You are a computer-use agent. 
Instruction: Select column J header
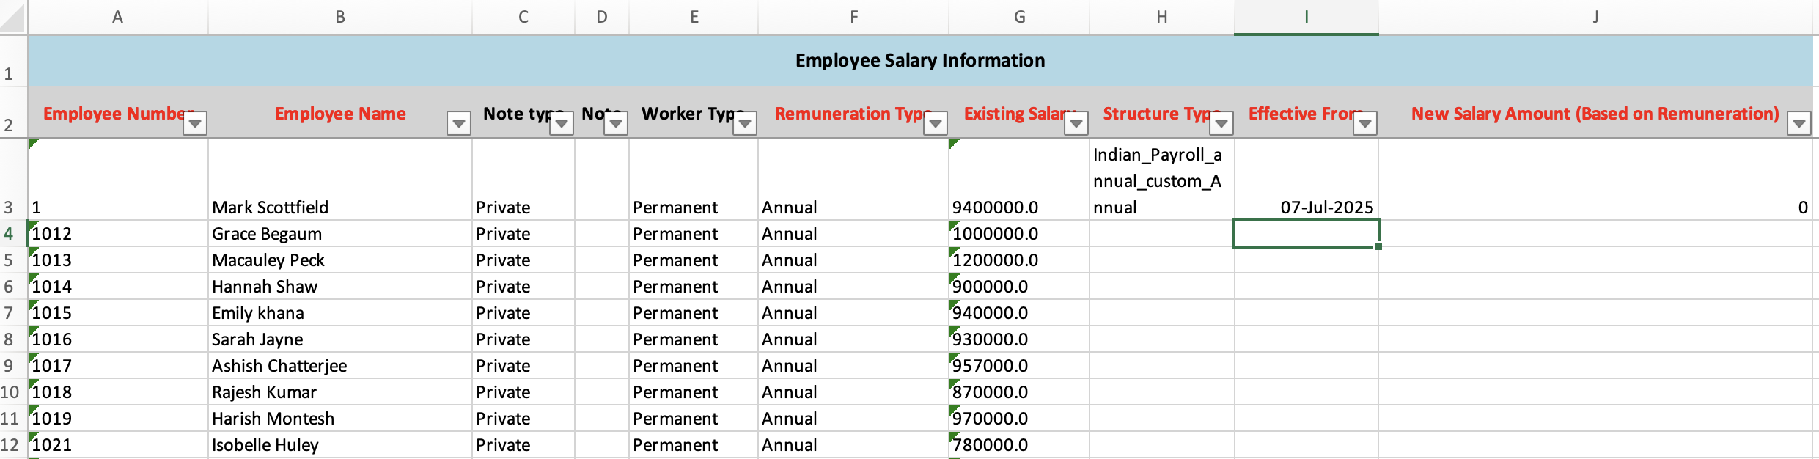(x=1595, y=17)
